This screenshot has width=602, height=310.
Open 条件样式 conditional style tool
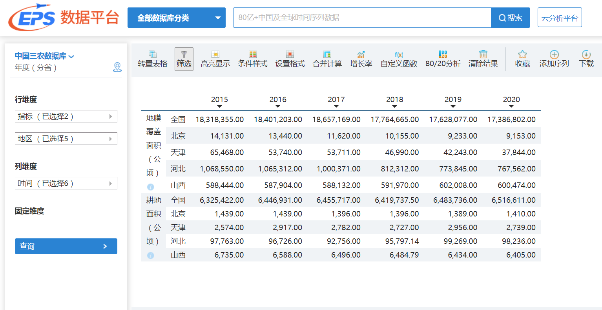(252, 55)
